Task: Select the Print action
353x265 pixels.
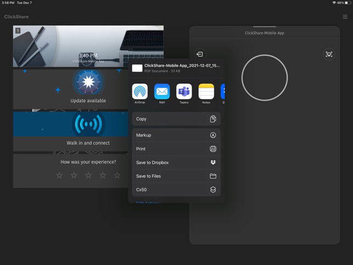Action: pos(176,149)
